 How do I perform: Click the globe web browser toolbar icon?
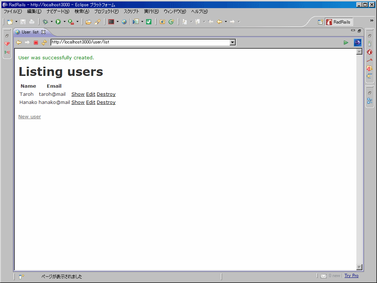124,22
